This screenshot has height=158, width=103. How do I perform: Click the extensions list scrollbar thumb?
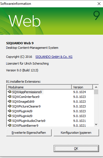[96, 92]
